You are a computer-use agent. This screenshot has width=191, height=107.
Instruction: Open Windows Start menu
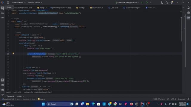tap(43, 104)
